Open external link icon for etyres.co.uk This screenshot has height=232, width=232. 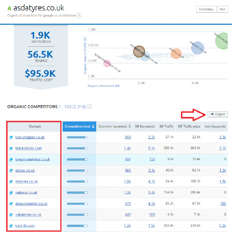pyautogui.click(x=11, y=171)
